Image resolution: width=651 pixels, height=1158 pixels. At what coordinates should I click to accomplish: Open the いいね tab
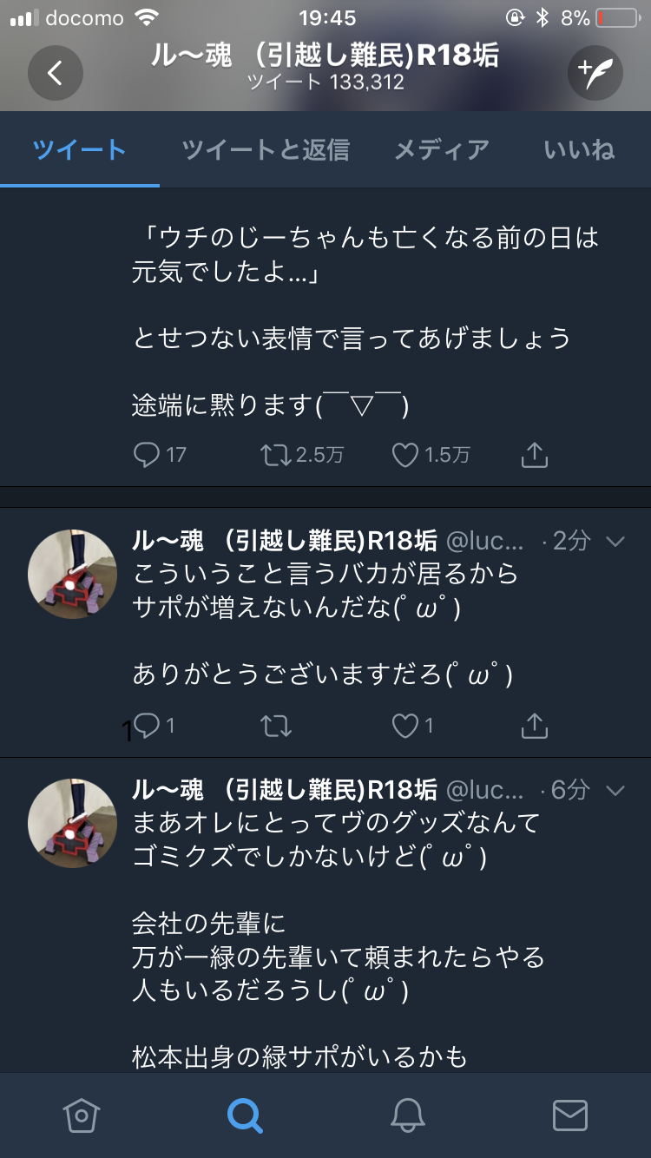click(x=579, y=150)
